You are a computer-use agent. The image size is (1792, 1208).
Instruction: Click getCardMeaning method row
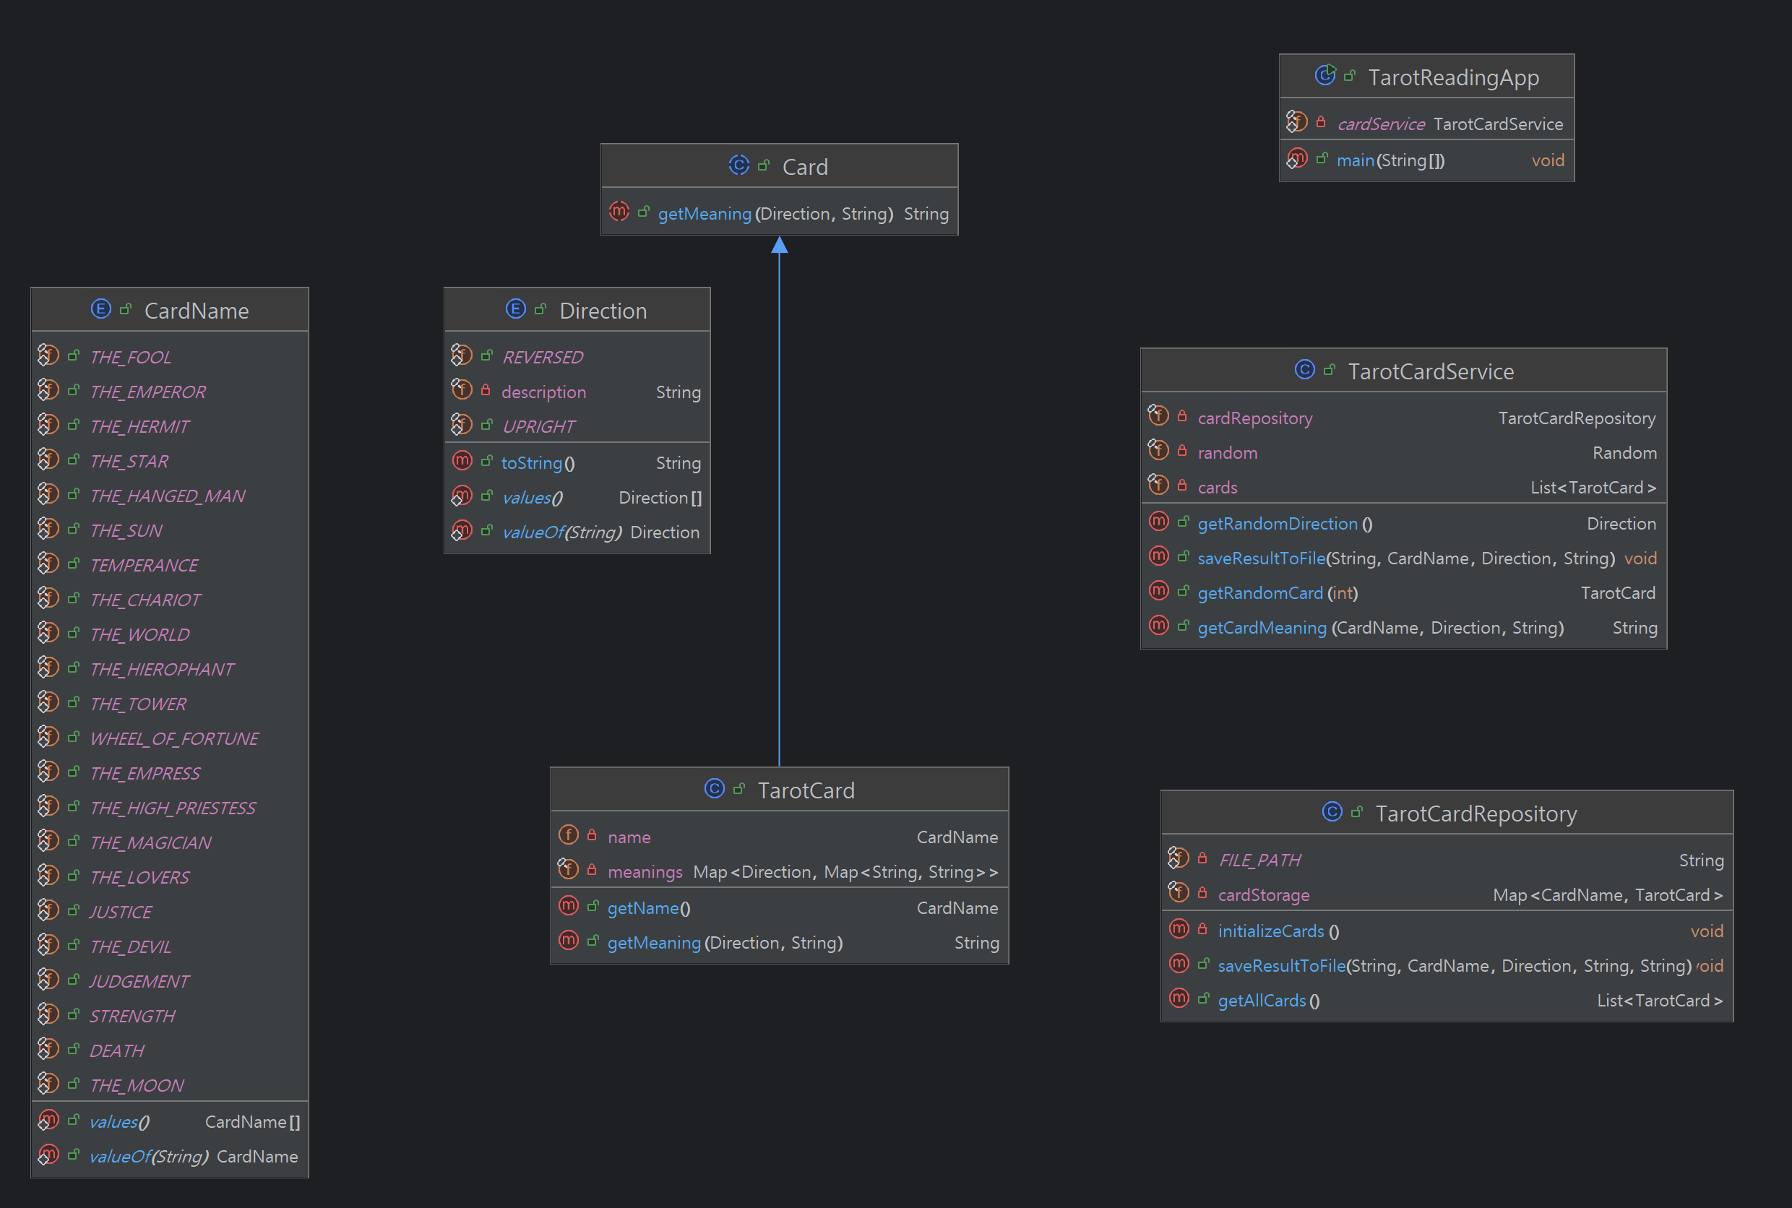[1403, 628]
